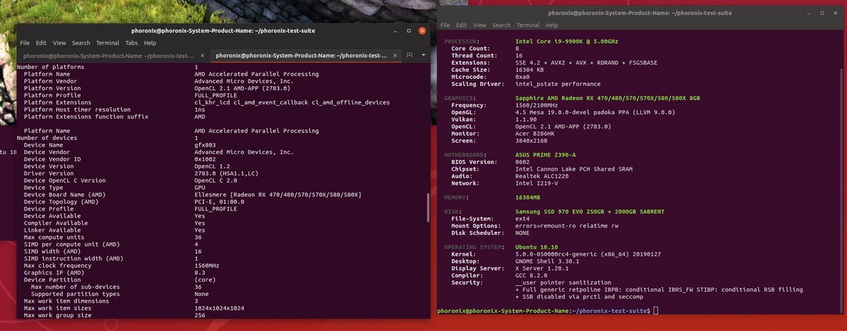Click 'GNOME Shell 3.30.1' desktop value
847x331 pixels.
click(x=548, y=261)
